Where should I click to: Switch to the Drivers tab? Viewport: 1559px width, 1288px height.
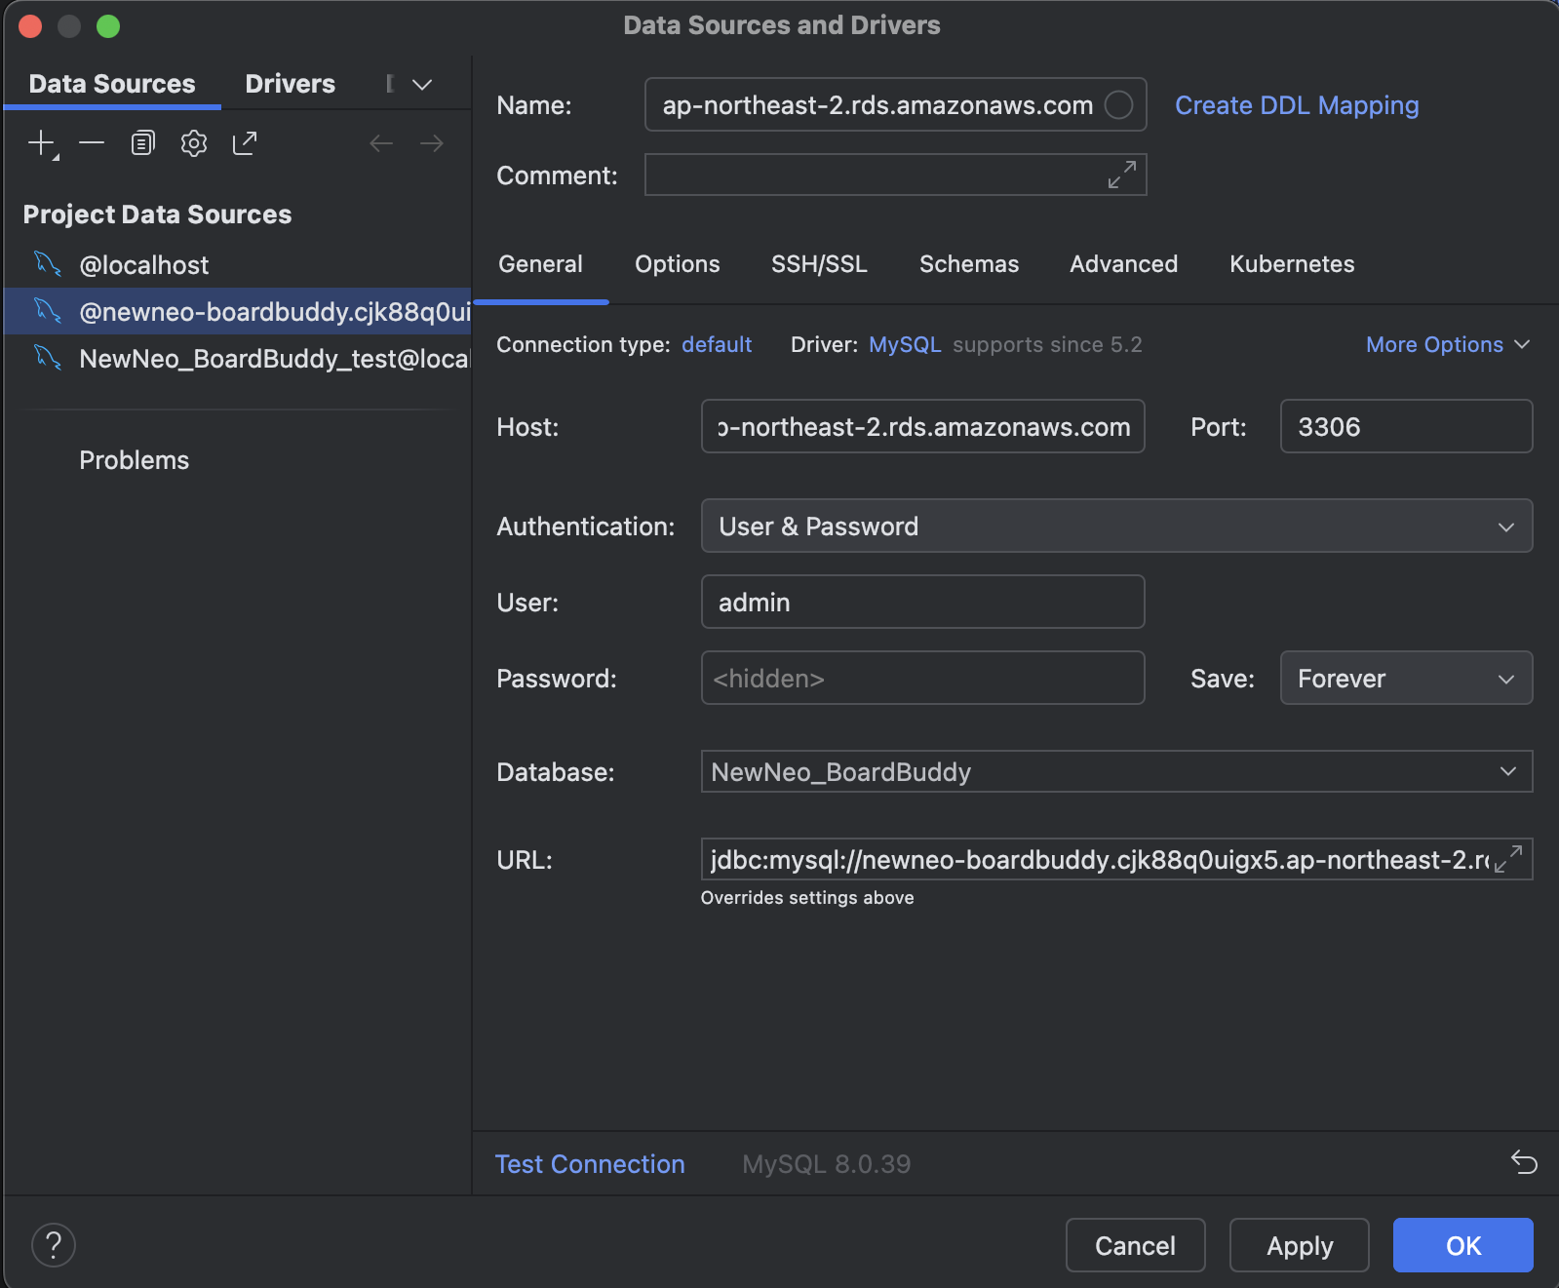tap(290, 84)
